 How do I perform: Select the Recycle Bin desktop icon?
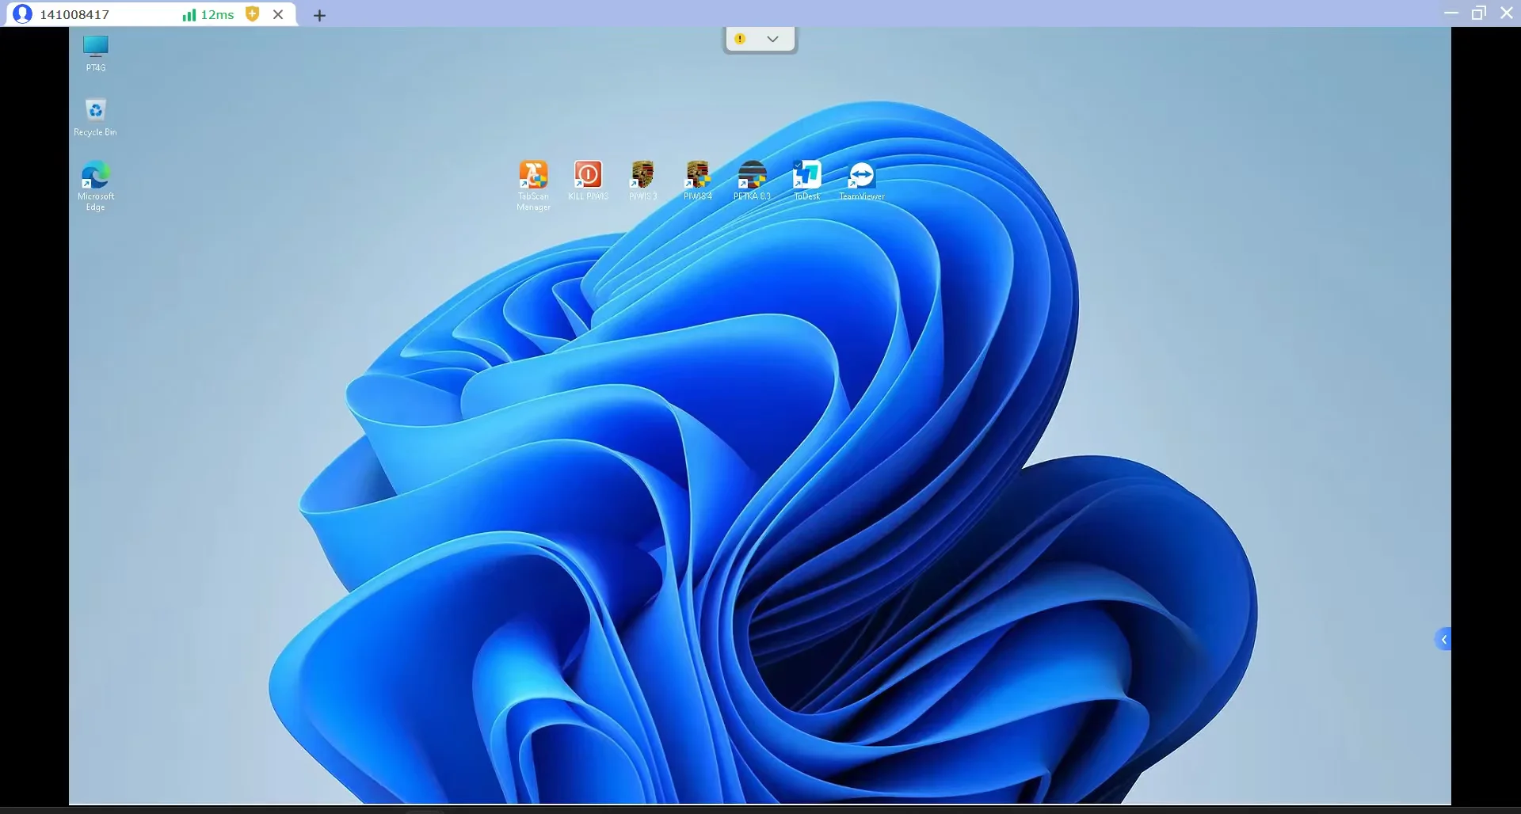point(95,116)
